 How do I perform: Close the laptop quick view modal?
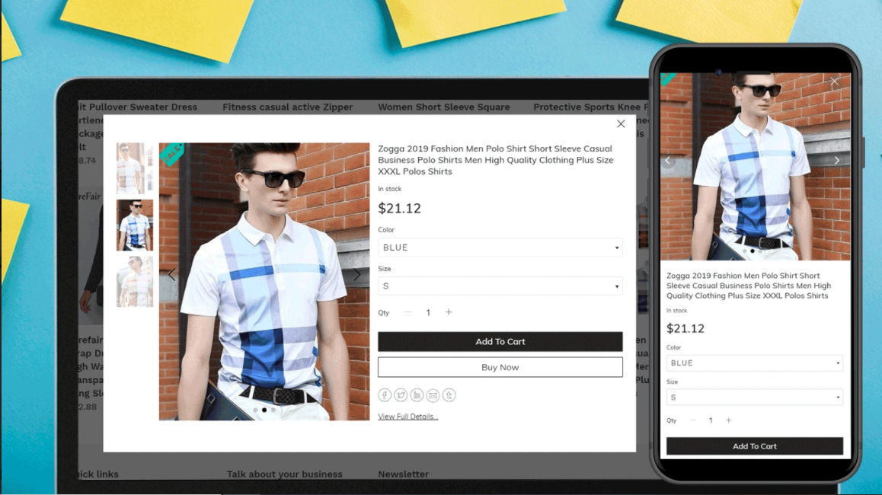621,123
